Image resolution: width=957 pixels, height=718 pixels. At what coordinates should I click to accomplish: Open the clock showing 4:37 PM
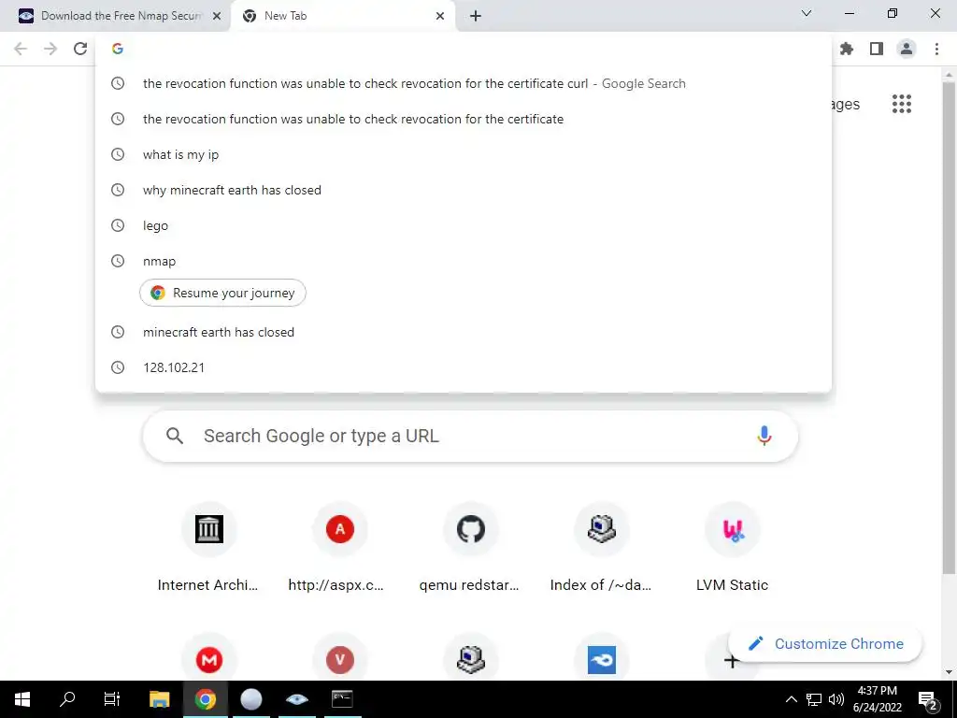click(877, 699)
